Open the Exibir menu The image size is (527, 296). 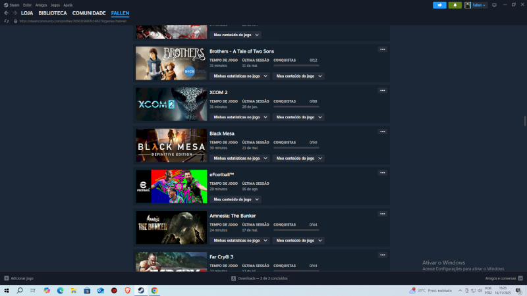[27, 5]
